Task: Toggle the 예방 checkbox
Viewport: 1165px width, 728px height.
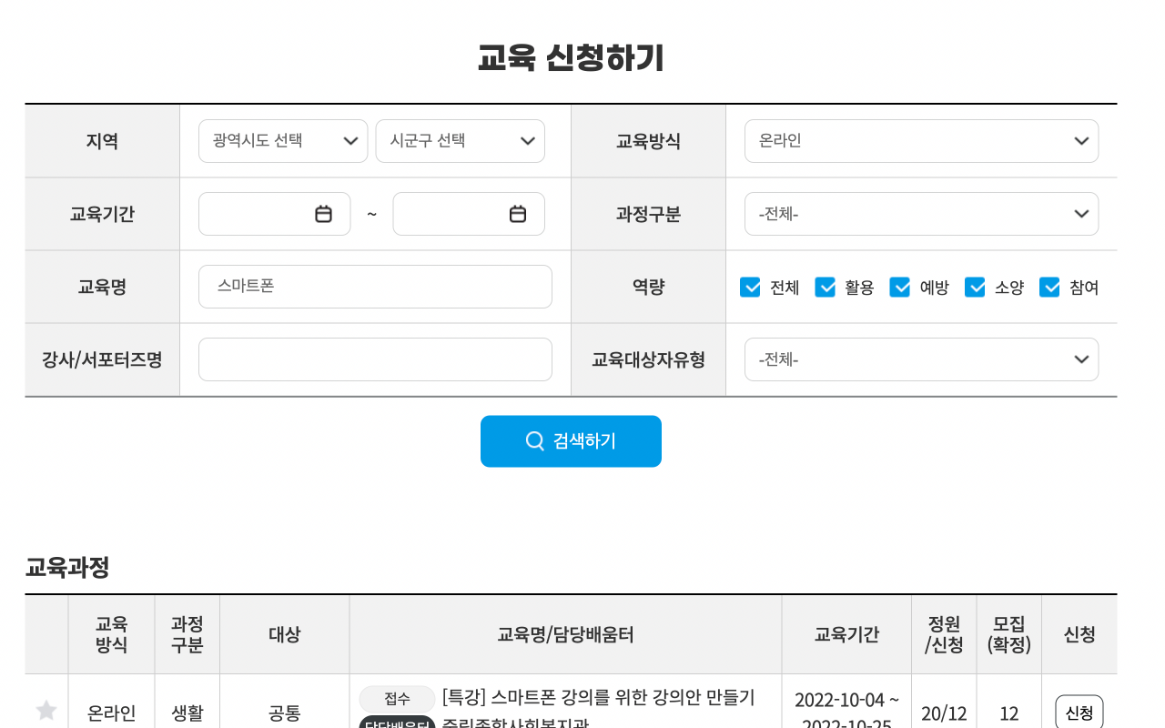Action: point(899,288)
